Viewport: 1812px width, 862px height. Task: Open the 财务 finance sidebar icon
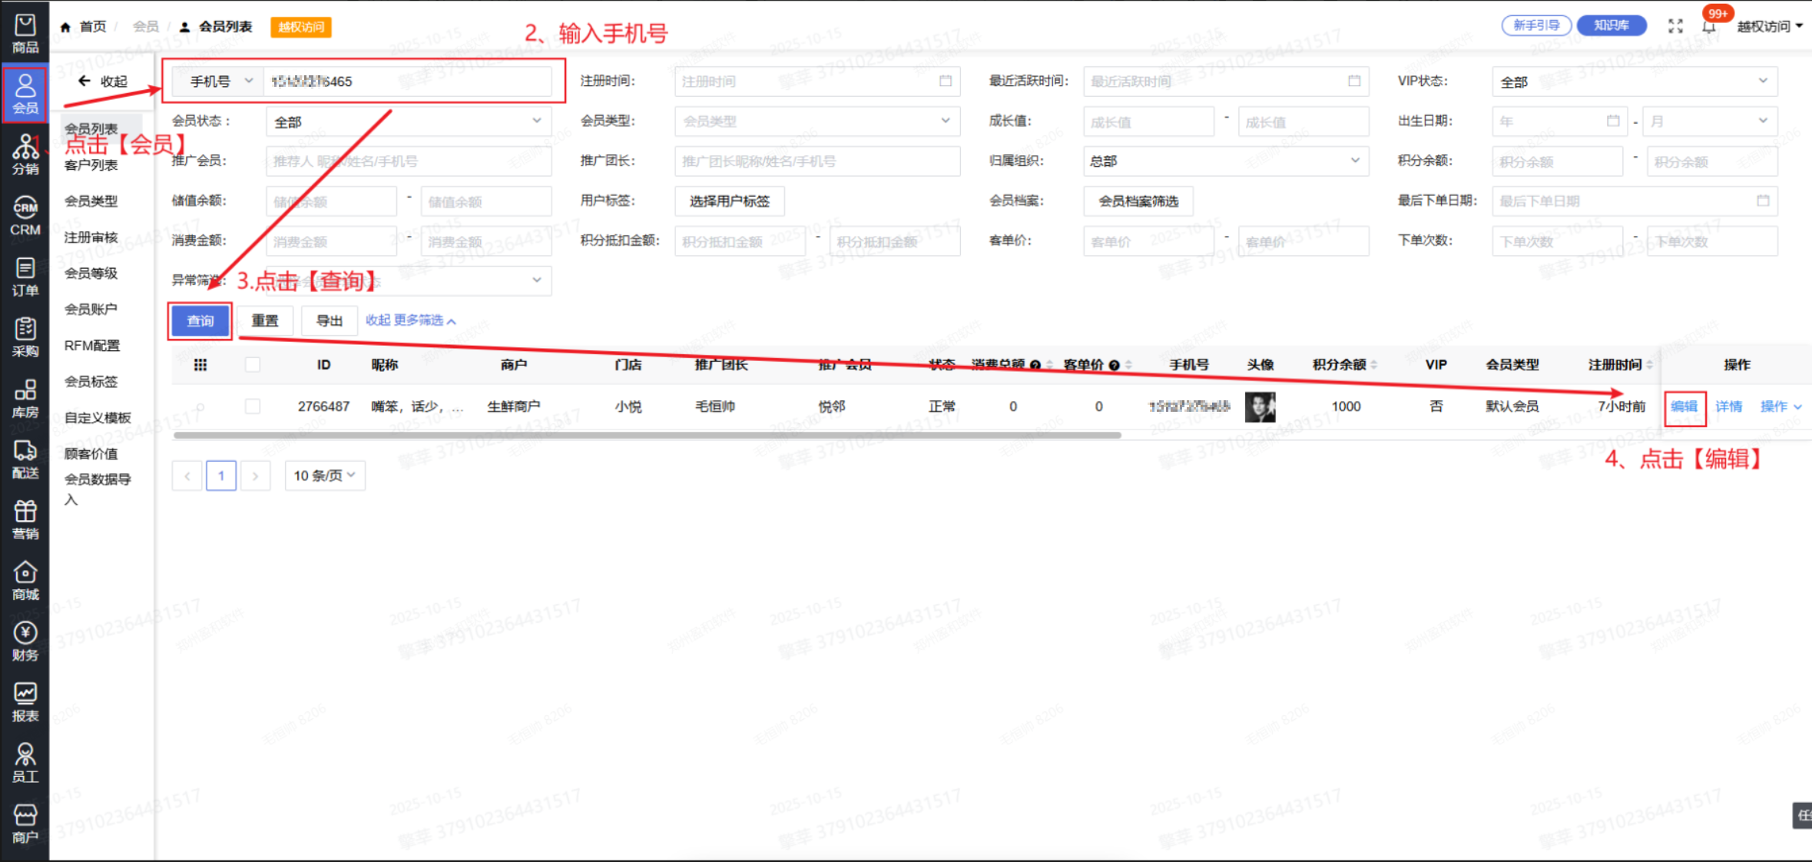(x=25, y=641)
